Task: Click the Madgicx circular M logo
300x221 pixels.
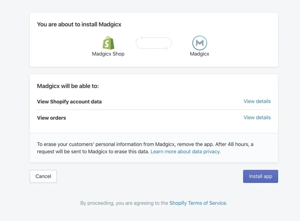Action: 200,43
